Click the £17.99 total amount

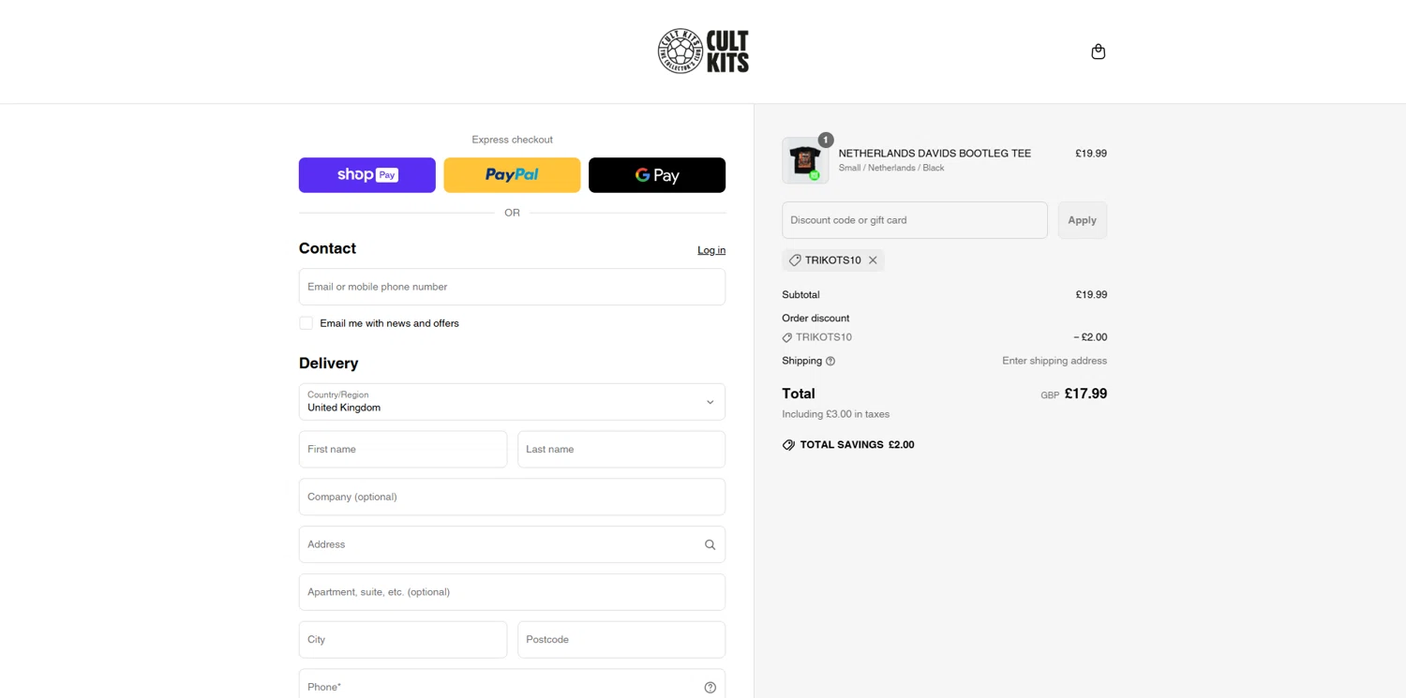coord(1085,394)
